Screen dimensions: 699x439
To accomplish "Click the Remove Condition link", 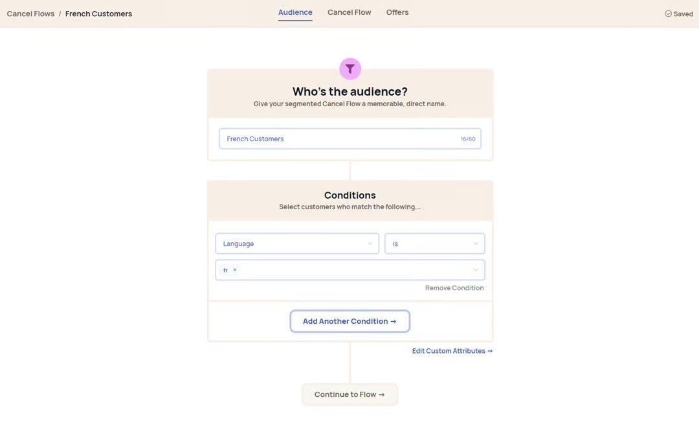I will (x=454, y=288).
